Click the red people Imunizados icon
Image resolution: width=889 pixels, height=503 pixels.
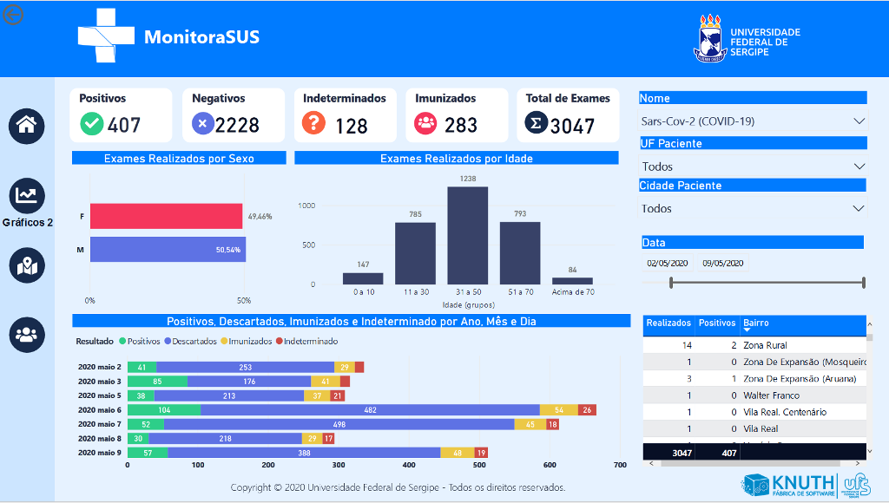(x=425, y=123)
